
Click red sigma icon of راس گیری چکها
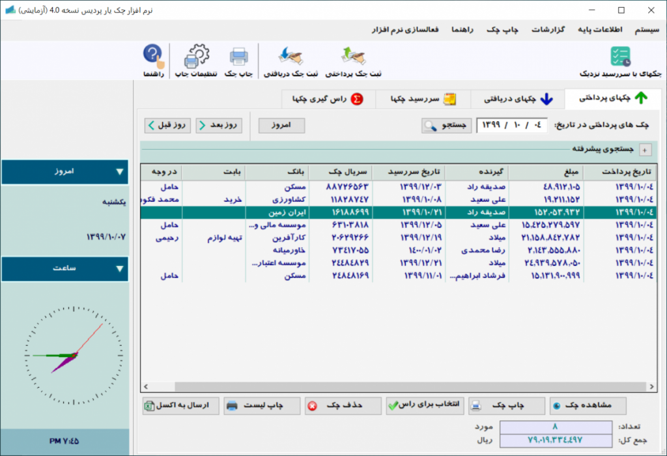357,99
